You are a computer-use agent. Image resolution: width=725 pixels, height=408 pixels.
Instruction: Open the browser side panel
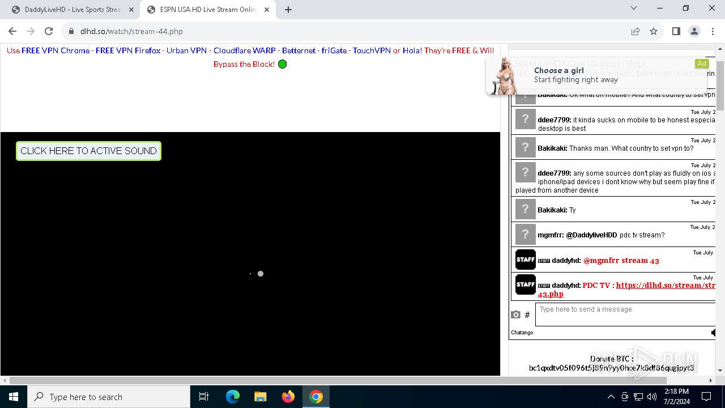676,31
